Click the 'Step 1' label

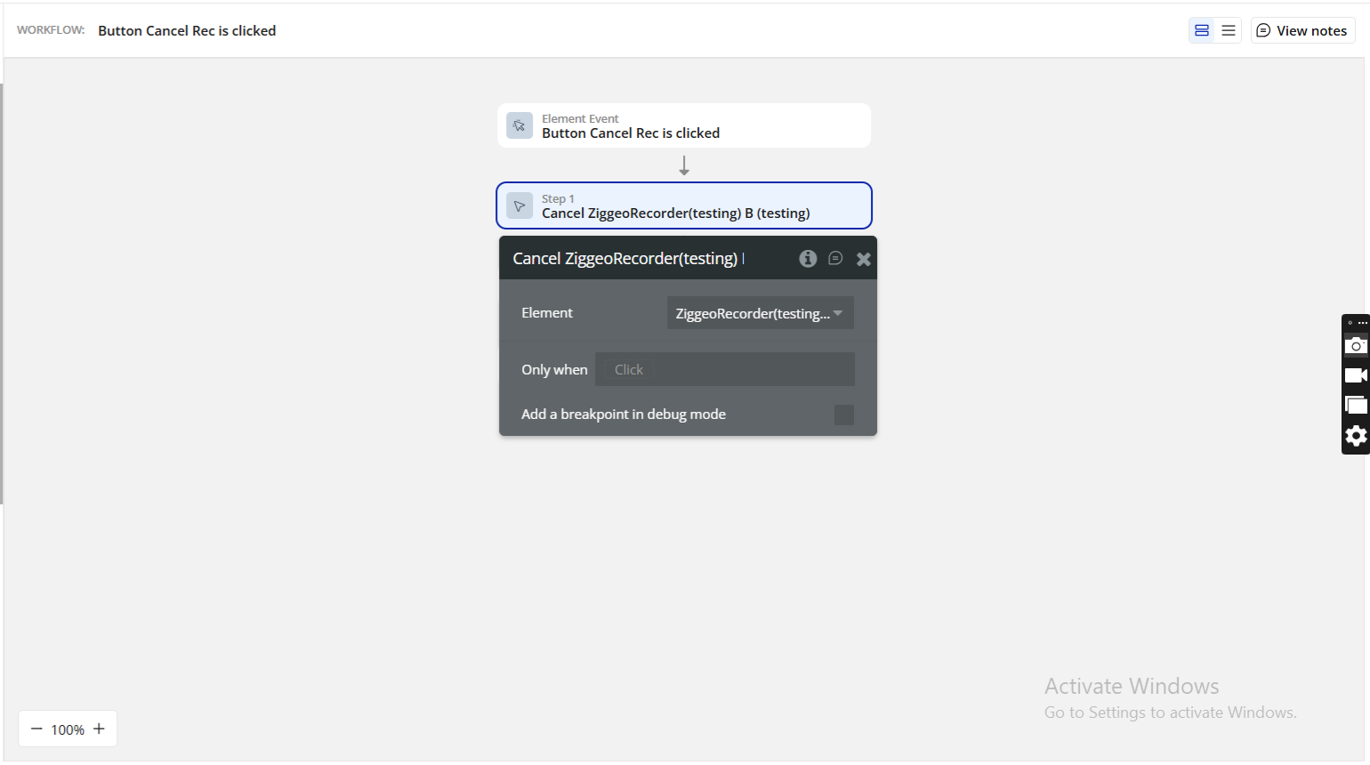click(558, 198)
